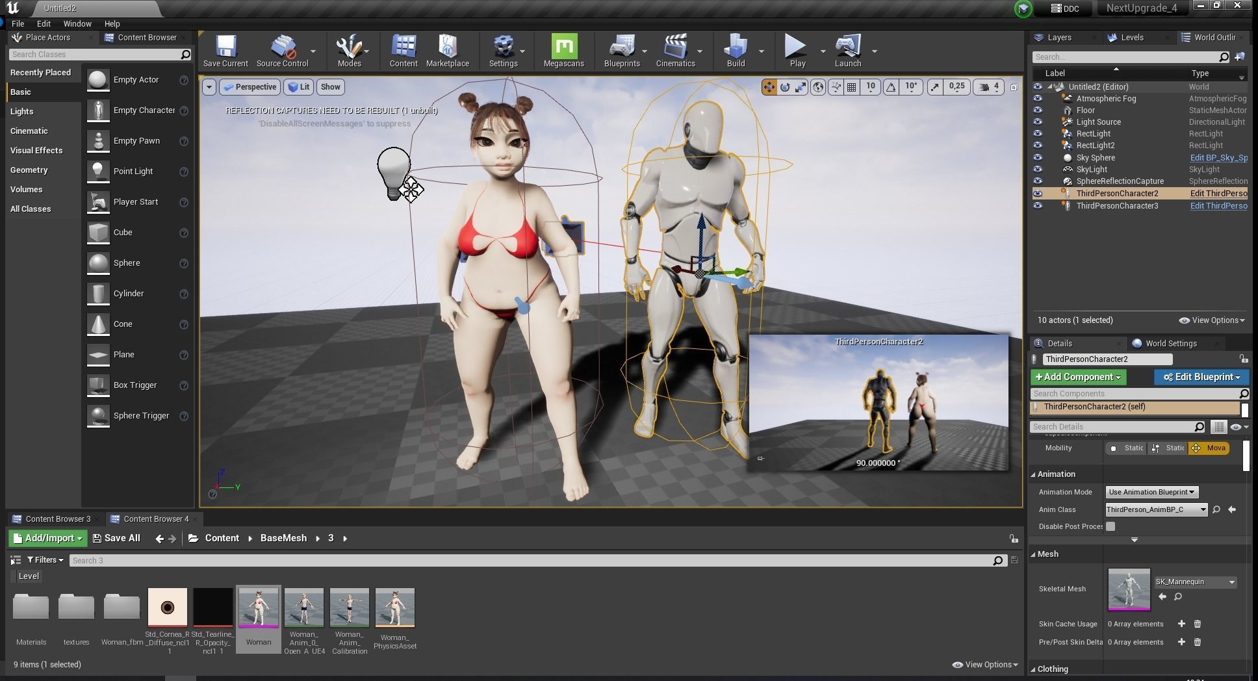Maximize or restore the viewport

tap(1014, 87)
